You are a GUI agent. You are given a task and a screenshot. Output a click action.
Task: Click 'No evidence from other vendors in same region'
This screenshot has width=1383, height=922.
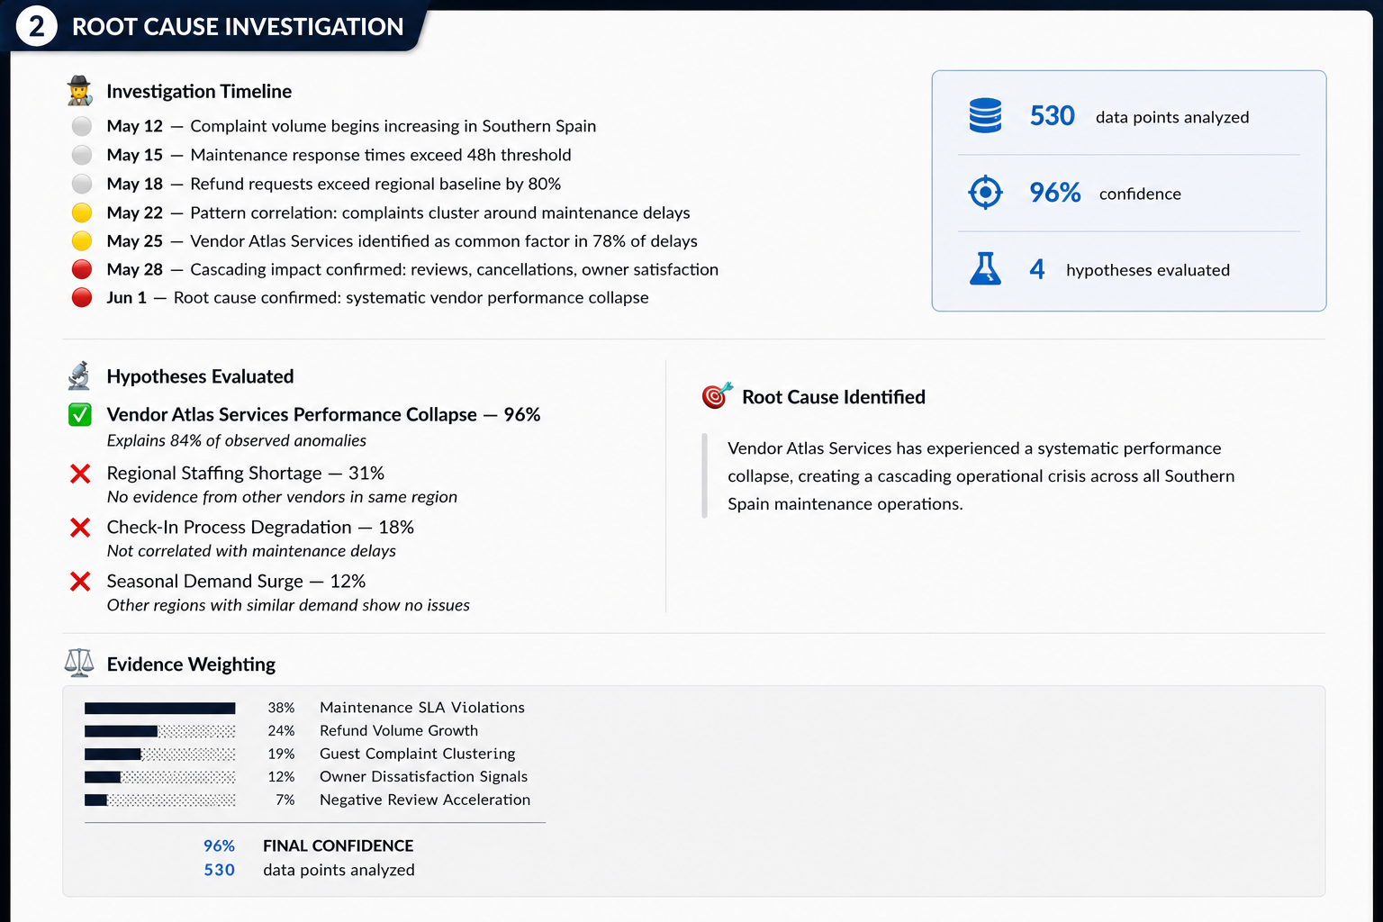282,497
